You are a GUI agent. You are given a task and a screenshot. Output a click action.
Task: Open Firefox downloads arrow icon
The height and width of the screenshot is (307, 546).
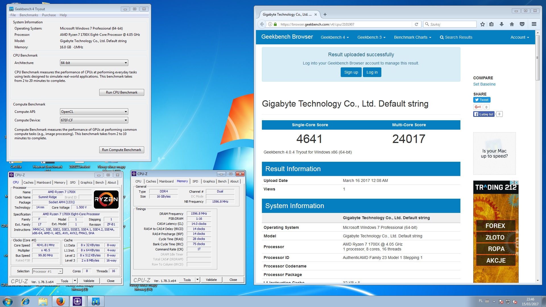pos(502,24)
